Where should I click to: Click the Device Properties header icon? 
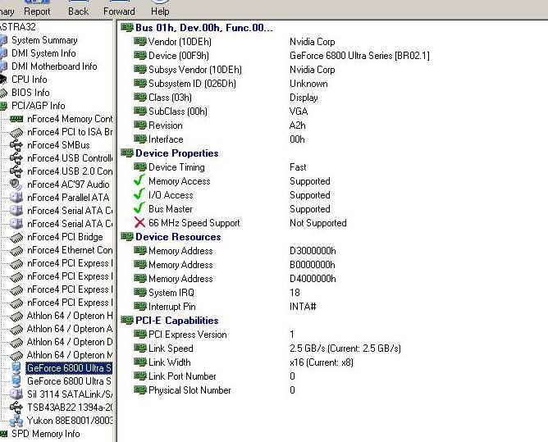click(127, 153)
